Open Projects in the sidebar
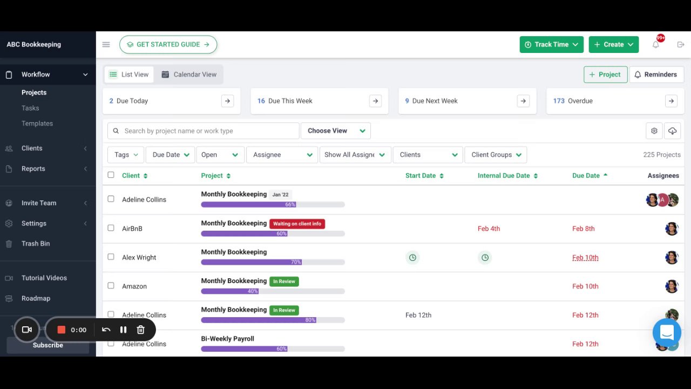The image size is (691, 389). click(34, 92)
